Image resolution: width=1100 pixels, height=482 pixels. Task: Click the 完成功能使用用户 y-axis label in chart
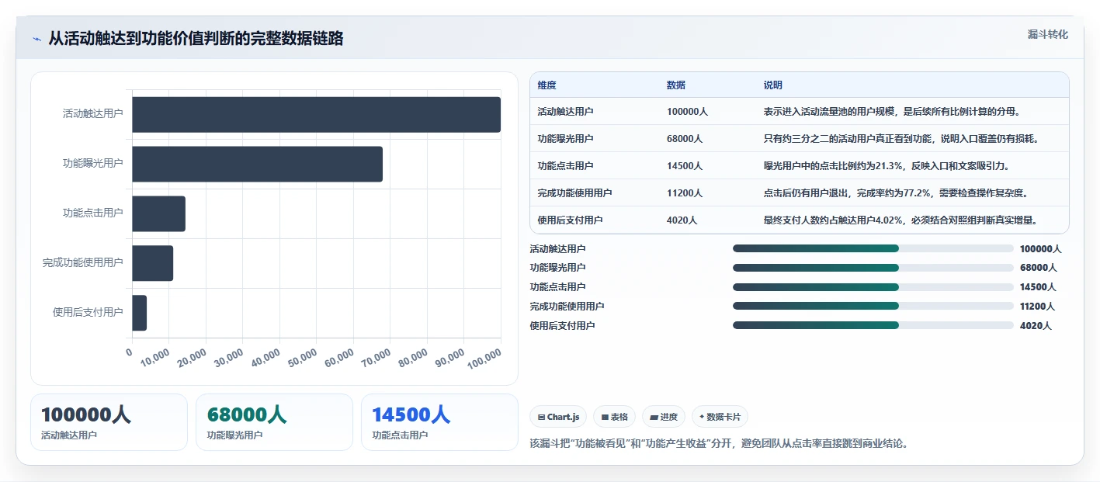click(83, 263)
